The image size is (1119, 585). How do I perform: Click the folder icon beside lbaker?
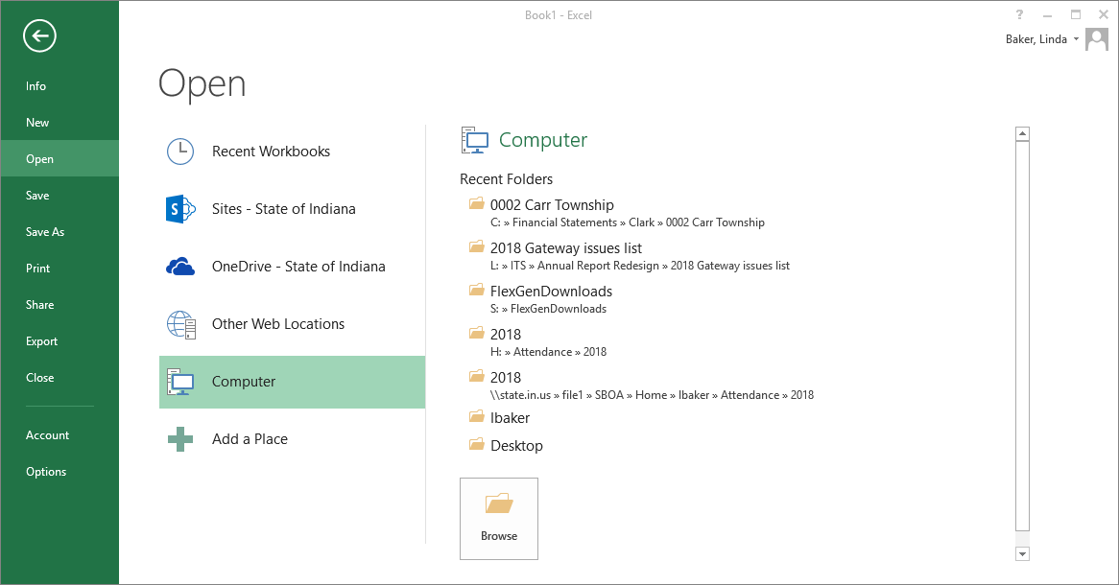[477, 416]
